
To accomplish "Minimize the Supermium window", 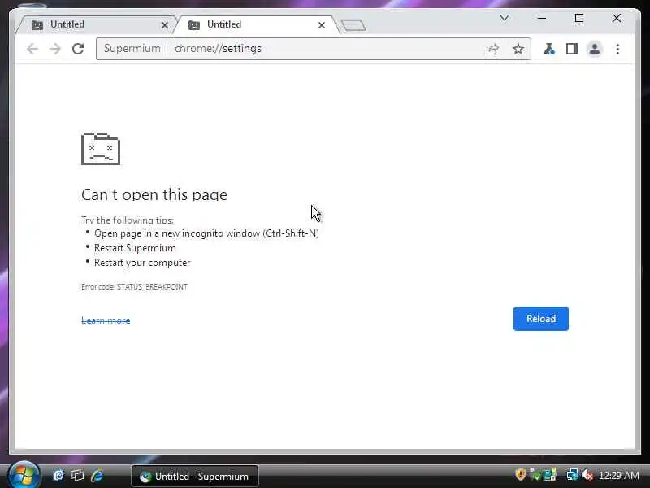I will [x=542, y=18].
